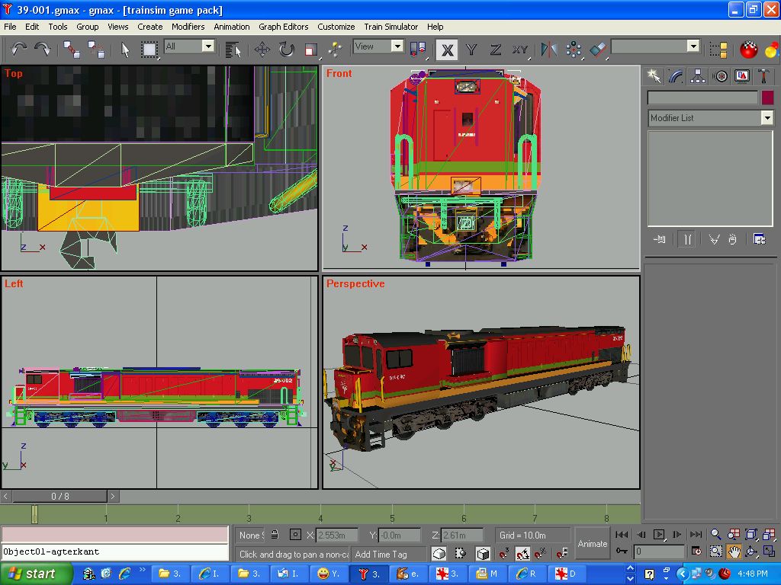Open the selection filter All dropdown
The image size is (781, 585).
pyautogui.click(x=207, y=46)
